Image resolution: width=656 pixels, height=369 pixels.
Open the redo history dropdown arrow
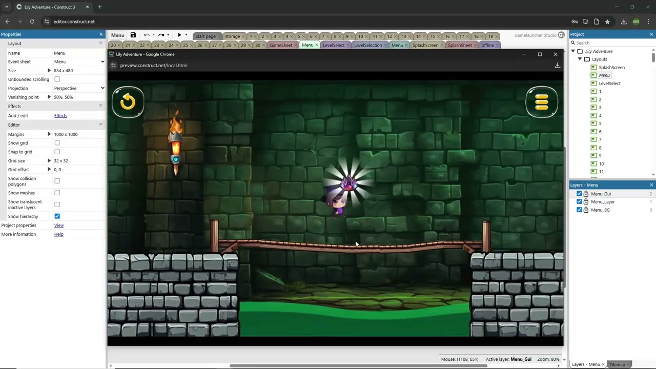168,35
